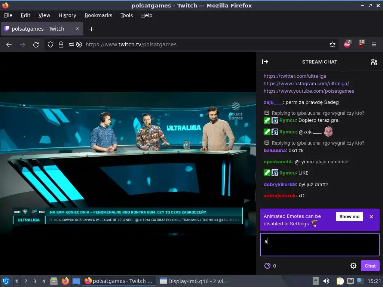Viewport: 383px width, 287px height.
Task: Open the Help menu
Action: click(x=147, y=15)
